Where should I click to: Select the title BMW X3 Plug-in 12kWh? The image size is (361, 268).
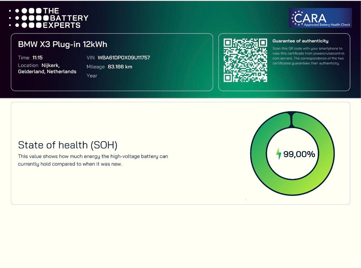click(63, 44)
